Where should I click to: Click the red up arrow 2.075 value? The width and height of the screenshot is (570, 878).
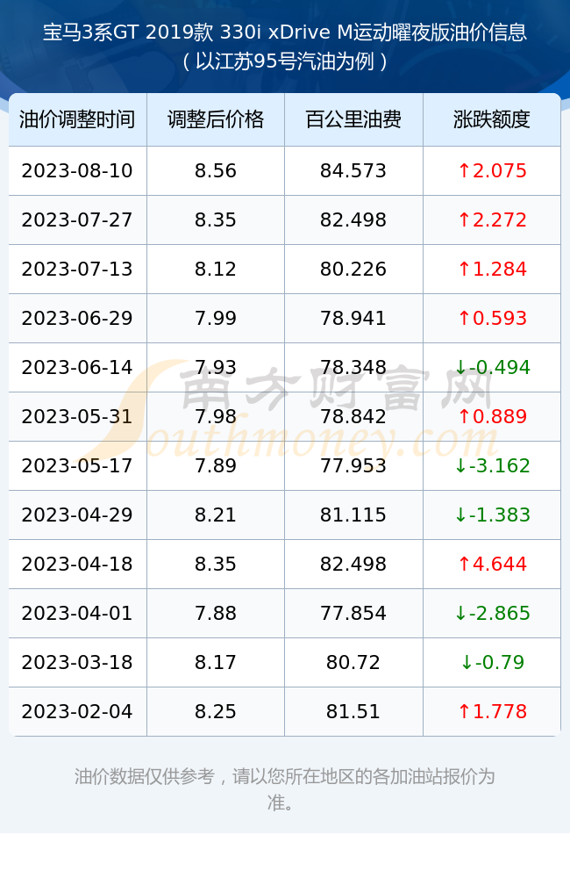(x=492, y=171)
